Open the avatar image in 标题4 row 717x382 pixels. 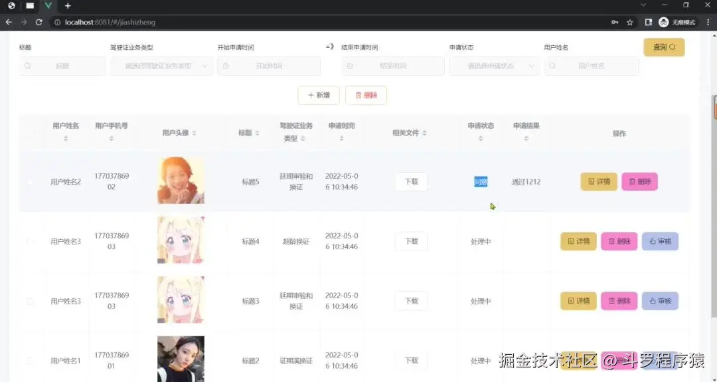click(181, 240)
